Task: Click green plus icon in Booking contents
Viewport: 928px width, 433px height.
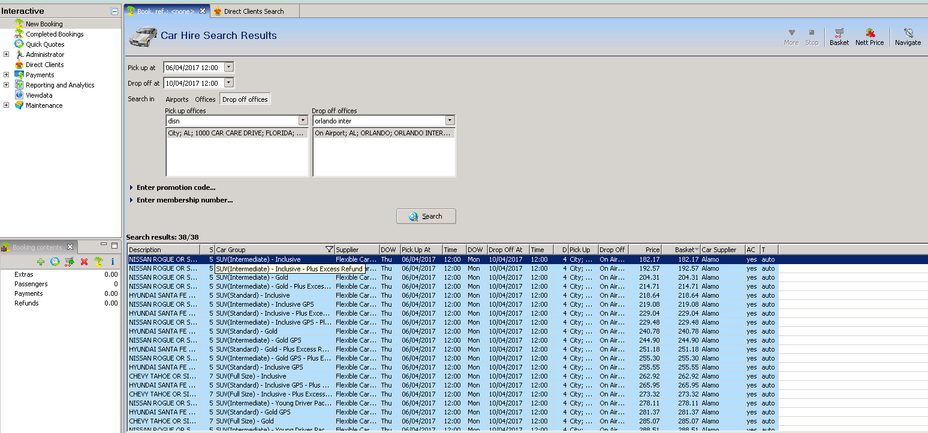Action: pos(41,262)
